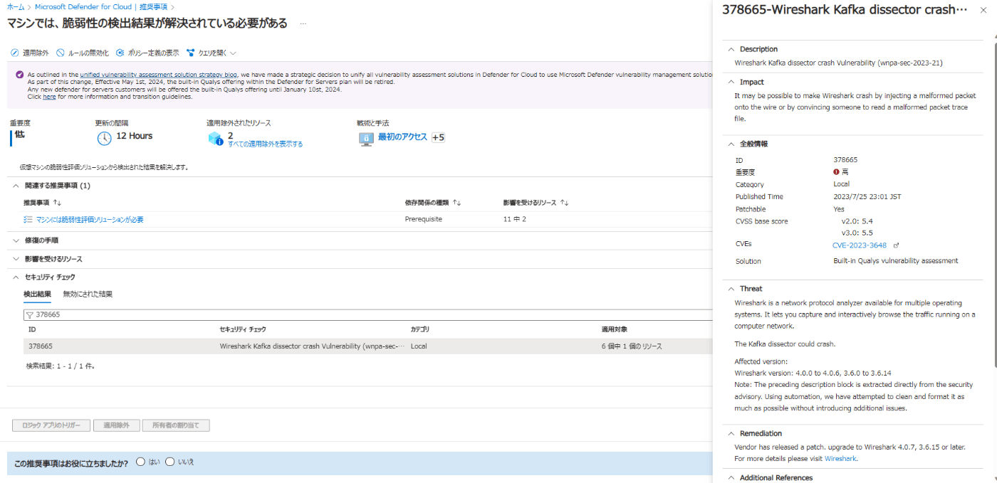Collapse Threat section in side panel

point(731,289)
